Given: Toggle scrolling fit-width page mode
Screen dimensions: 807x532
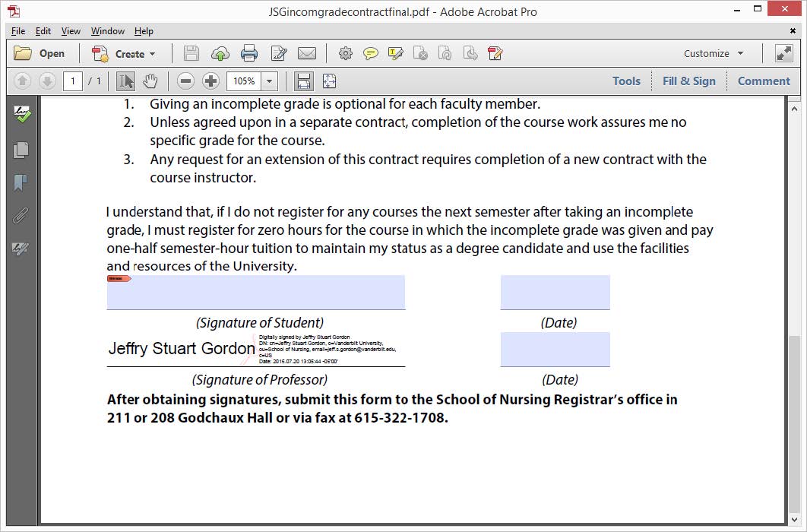Looking at the screenshot, I should click(304, 81).
